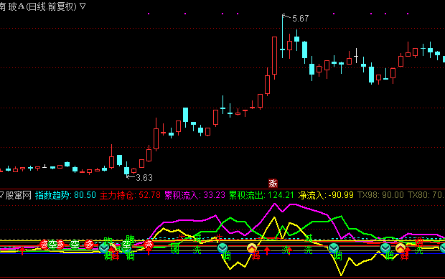The width and height of the screenshot is (445, 279).
Task: Click red up-arrow just right of leftmost gold chevron
Action: pos(267,250)
